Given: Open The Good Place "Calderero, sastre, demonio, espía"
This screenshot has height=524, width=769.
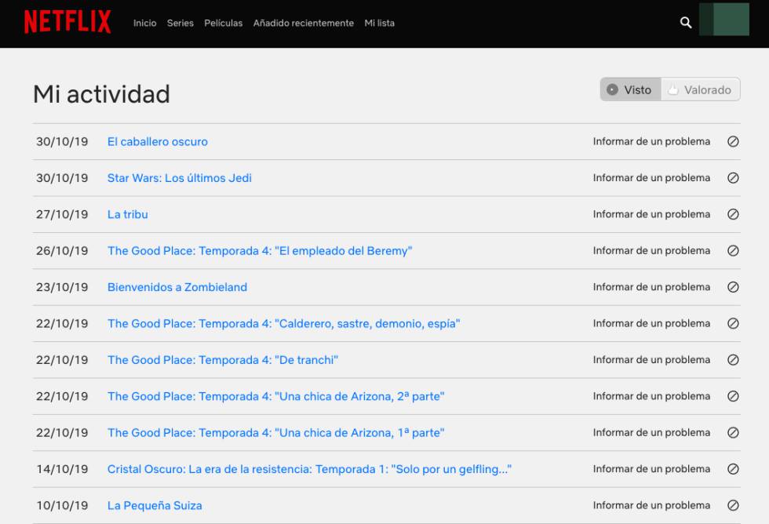Looking at the screenshot, I should click(x=284, y=323).
